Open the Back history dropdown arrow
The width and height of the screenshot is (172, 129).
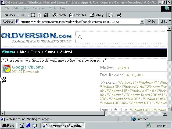[x=18, y=15]
